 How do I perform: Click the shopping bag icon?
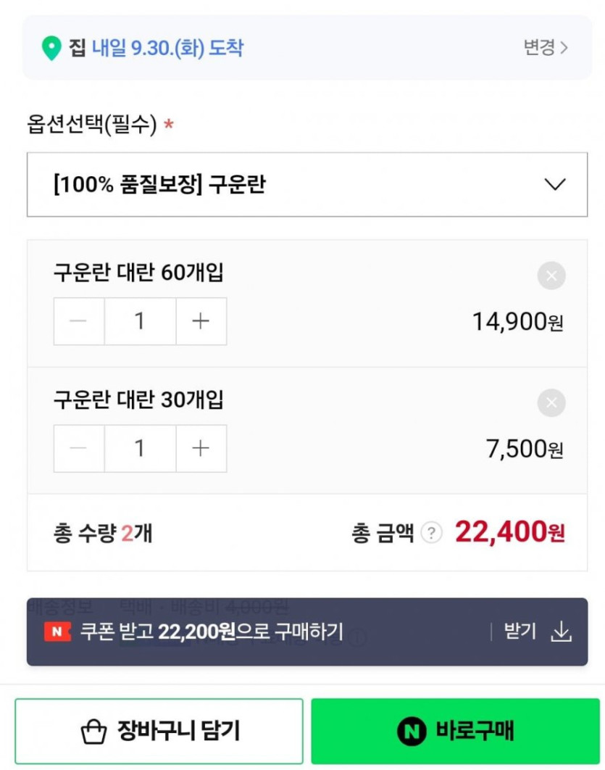[93, 732]
